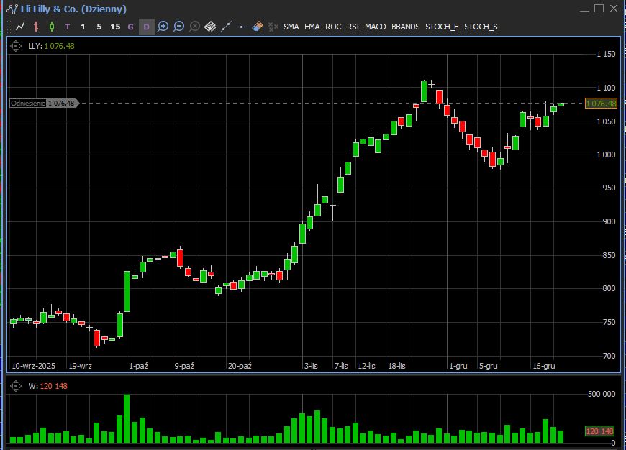
Task: Select the red bar chart type
Action: 36,27
